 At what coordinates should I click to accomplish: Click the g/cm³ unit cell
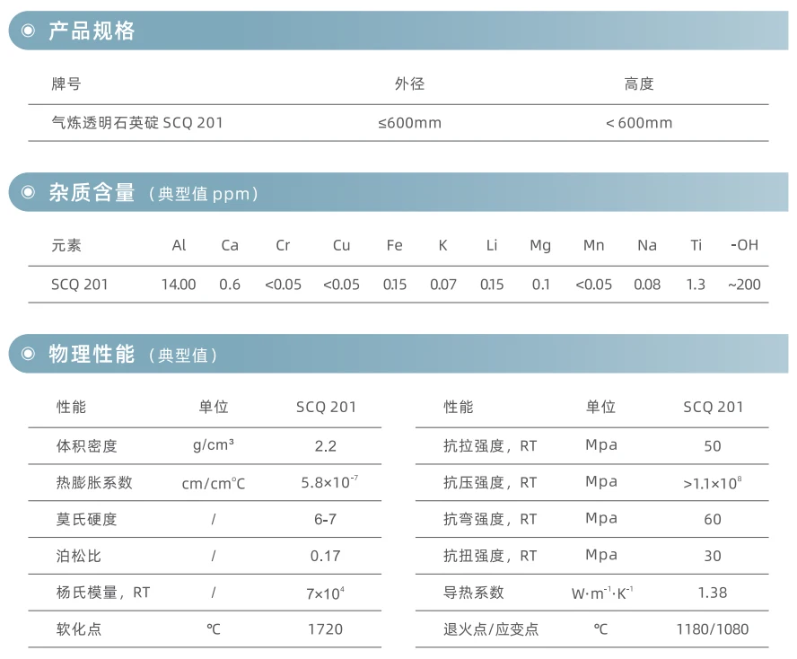[x=214, y=445]
